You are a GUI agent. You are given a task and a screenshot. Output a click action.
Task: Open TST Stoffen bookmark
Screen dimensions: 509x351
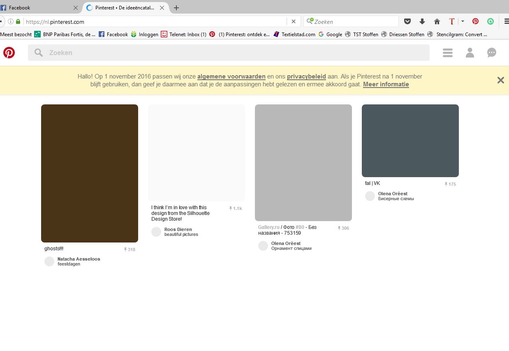(361, 35)
